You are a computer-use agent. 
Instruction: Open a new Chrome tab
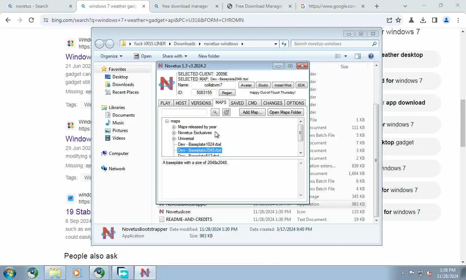(377, 6)
